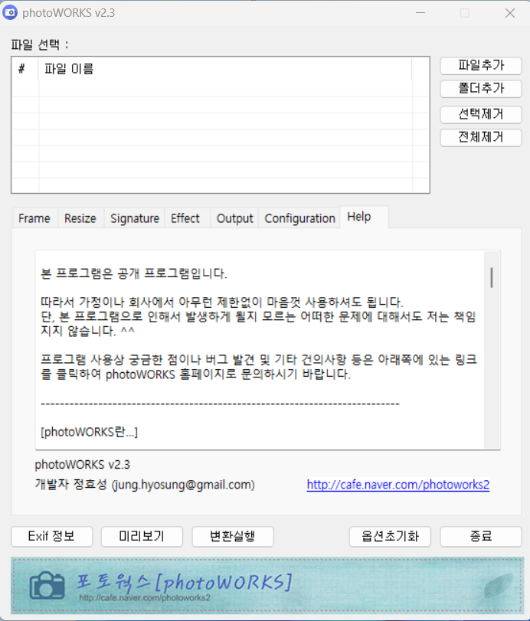Close the photoWORKS window

pos(510,13)
